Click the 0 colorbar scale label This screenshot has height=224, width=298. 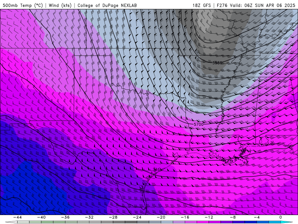coord(280,217)
